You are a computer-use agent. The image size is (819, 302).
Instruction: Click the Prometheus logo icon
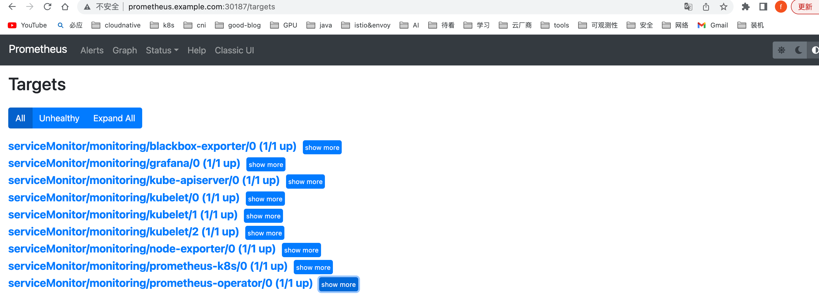(37, 50)
